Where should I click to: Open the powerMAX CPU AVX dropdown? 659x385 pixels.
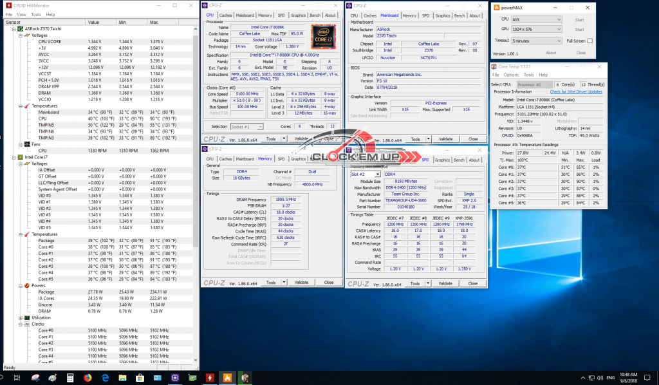click(536, 19)
